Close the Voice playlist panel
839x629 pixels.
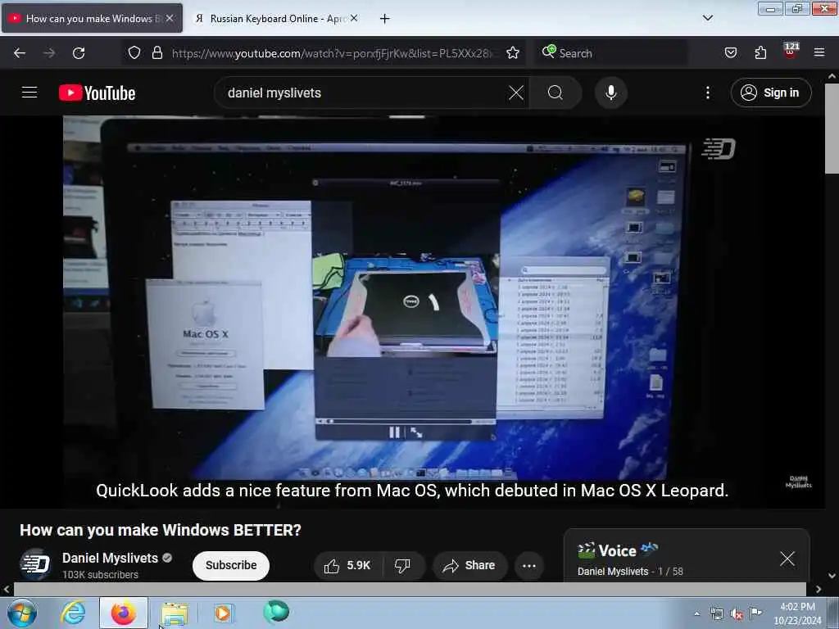(x=787, y=559)
